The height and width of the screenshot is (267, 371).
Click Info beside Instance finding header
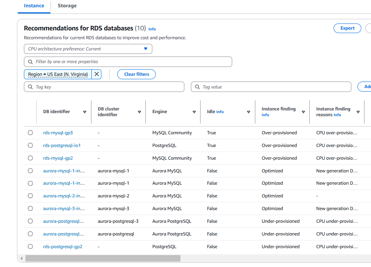(265, 115)
